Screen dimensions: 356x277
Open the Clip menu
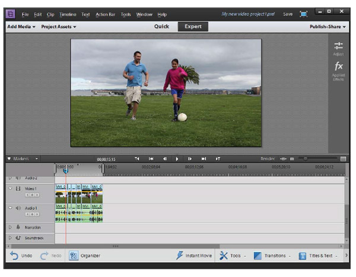[50, 14]
